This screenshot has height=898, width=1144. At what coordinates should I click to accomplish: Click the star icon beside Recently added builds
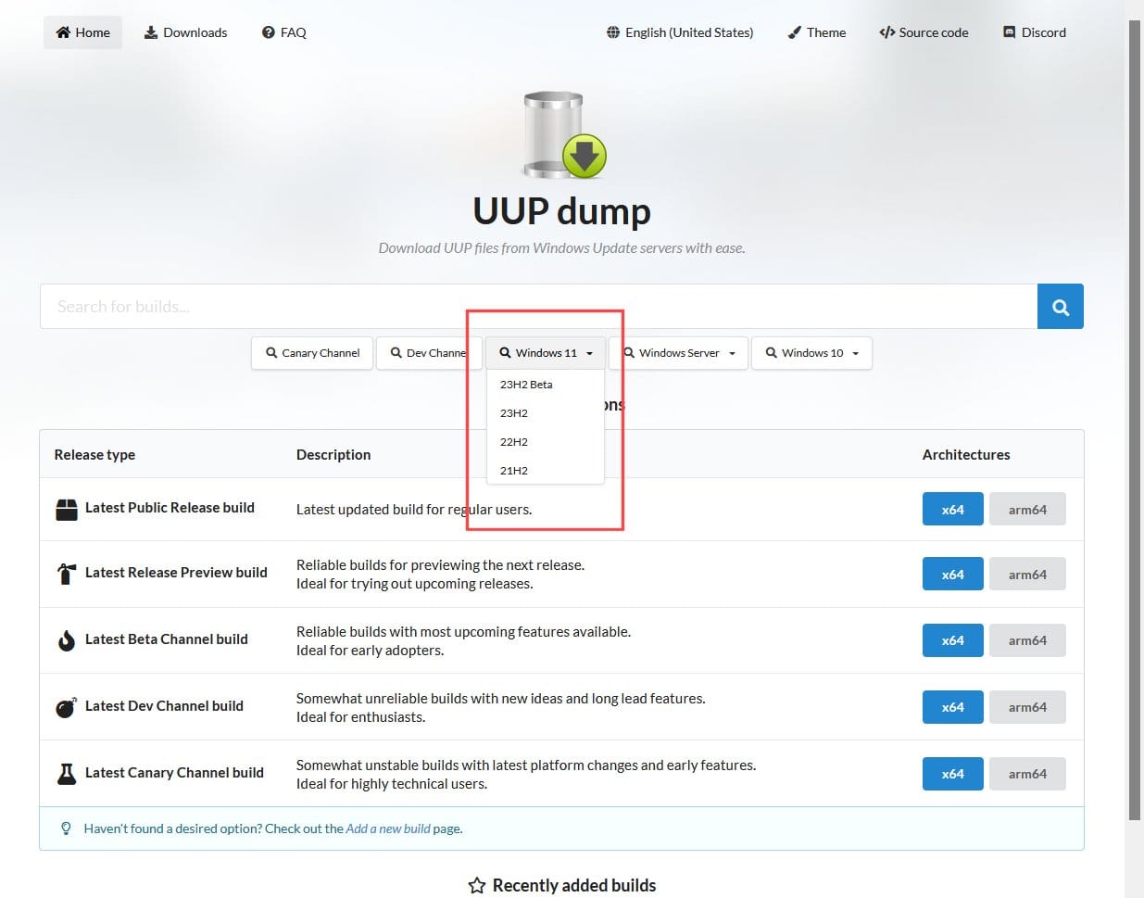477,886
